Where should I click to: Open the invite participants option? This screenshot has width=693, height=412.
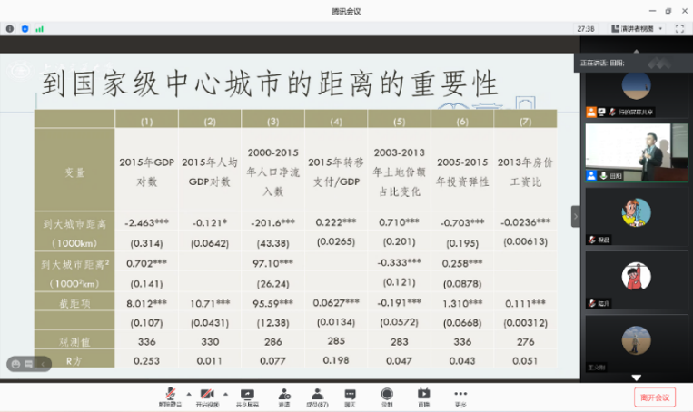284,396
